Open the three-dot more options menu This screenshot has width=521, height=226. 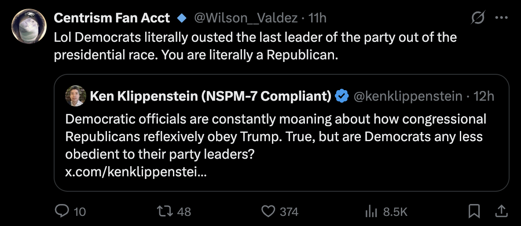(502, 18)
